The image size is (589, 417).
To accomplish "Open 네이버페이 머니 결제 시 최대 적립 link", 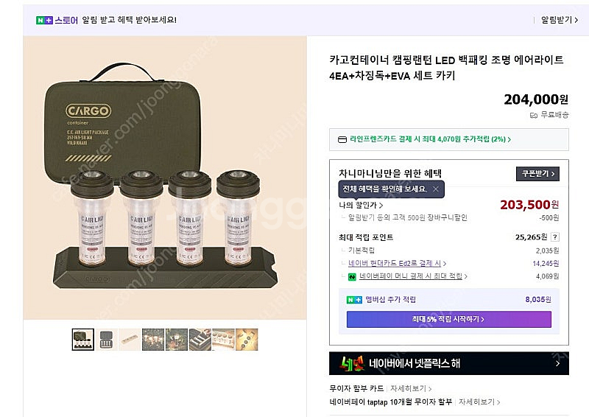I will 412,276.
